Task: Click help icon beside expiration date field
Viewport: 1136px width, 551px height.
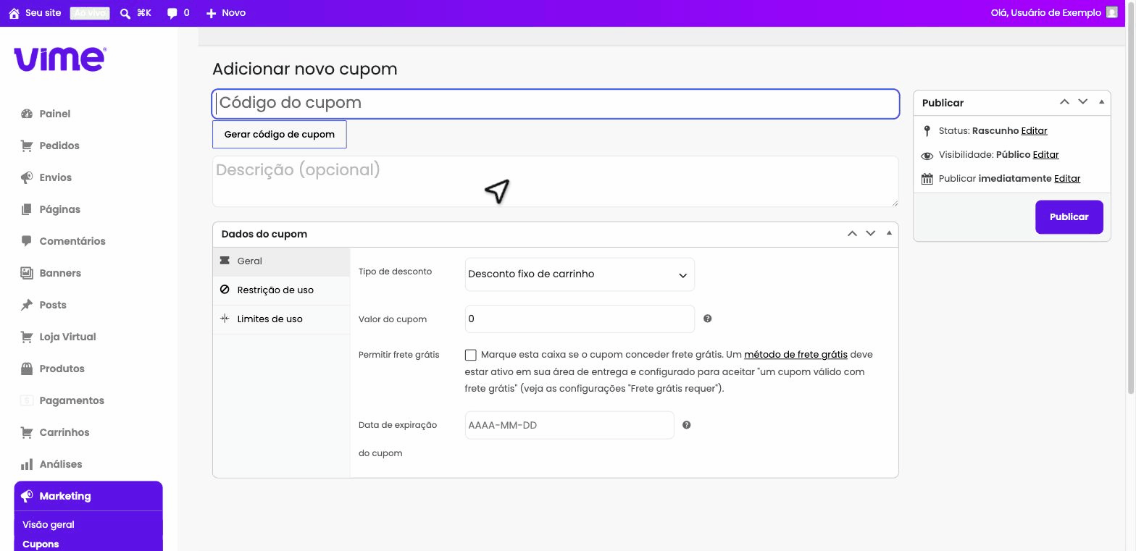Action: (687, 425)
